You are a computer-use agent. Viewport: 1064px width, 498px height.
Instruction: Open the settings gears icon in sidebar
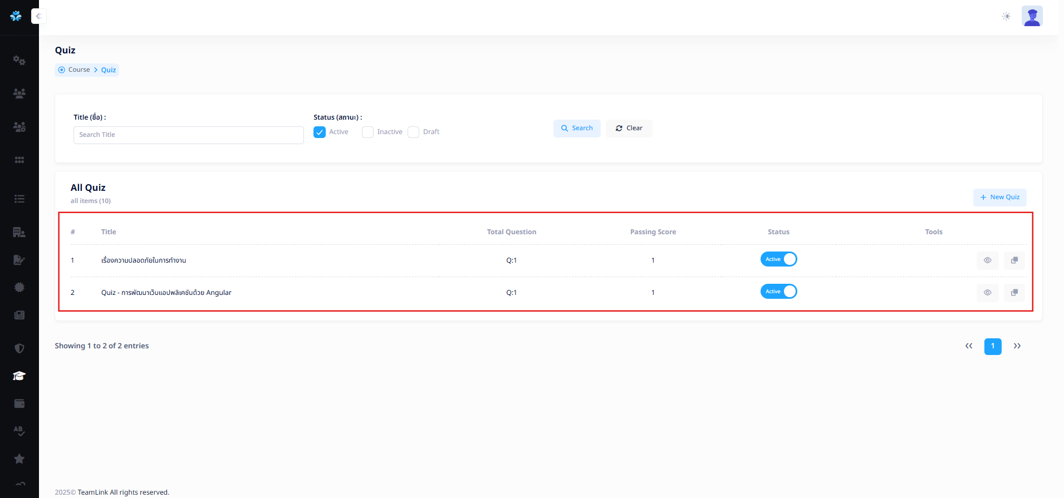pyautogui.click(x=19, y=60)
